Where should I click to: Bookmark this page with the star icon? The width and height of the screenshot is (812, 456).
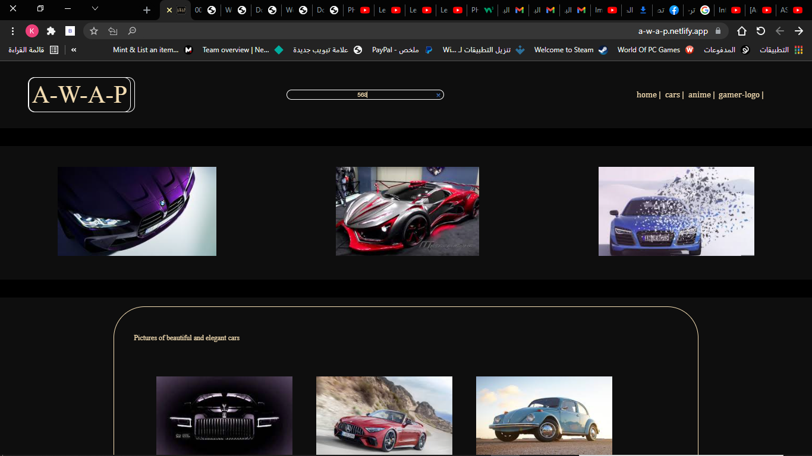(94, 31)
